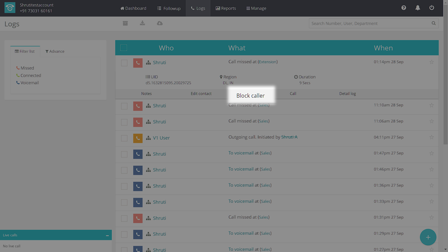Check the box for the 11:10am call

(x=124, y=106)
